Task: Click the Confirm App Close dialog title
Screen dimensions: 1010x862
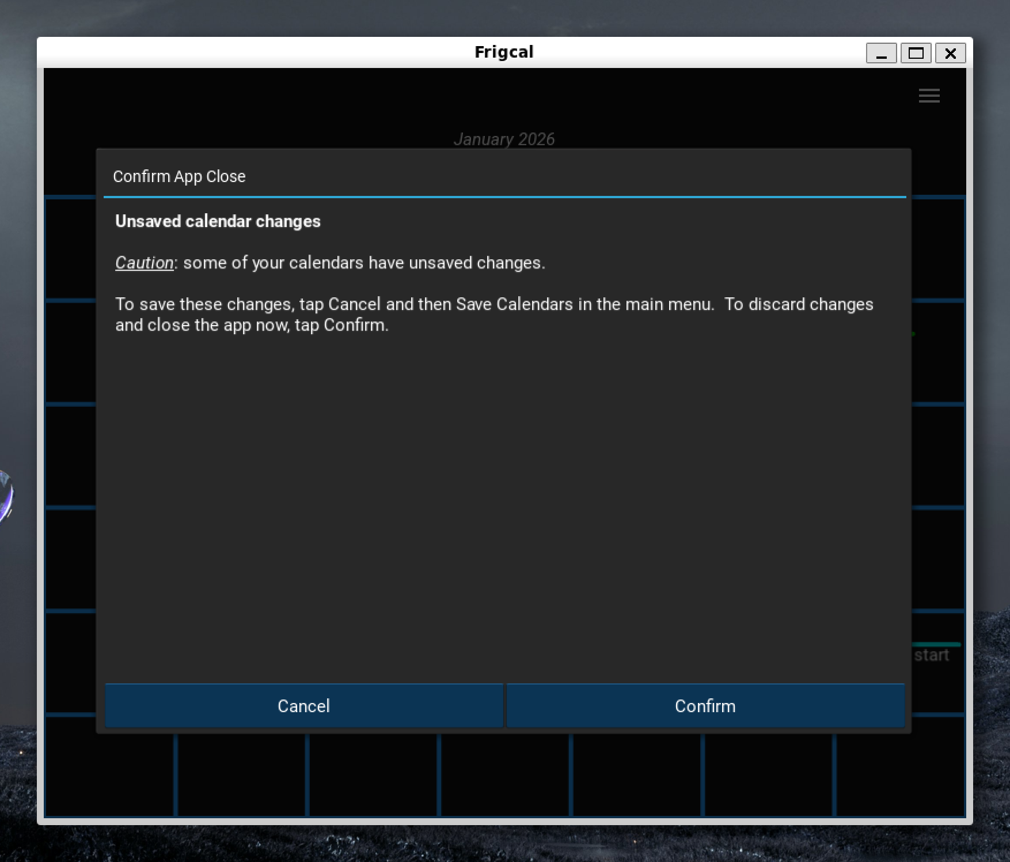Action: pos(179,176)
